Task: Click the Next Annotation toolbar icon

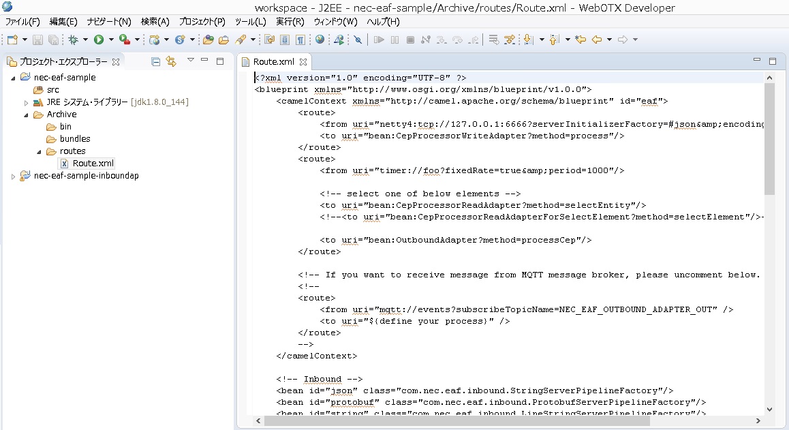Action: [x=528, y=40]
